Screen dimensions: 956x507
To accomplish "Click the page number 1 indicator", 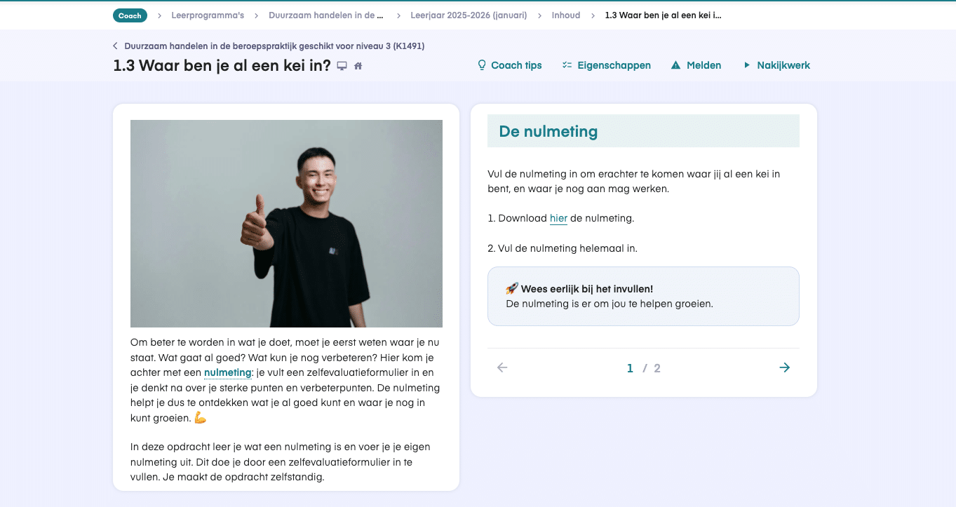I will 630,367.
